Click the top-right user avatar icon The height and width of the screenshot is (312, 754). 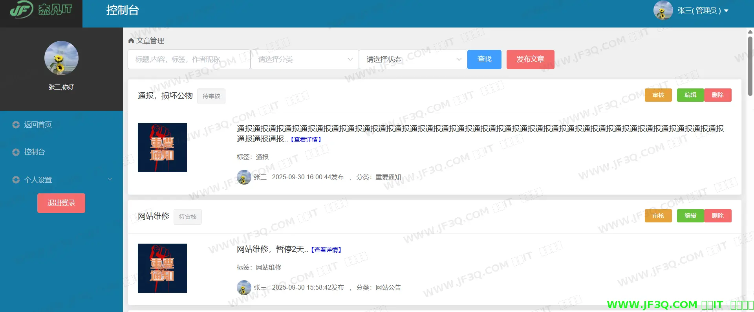pos(663,11)
